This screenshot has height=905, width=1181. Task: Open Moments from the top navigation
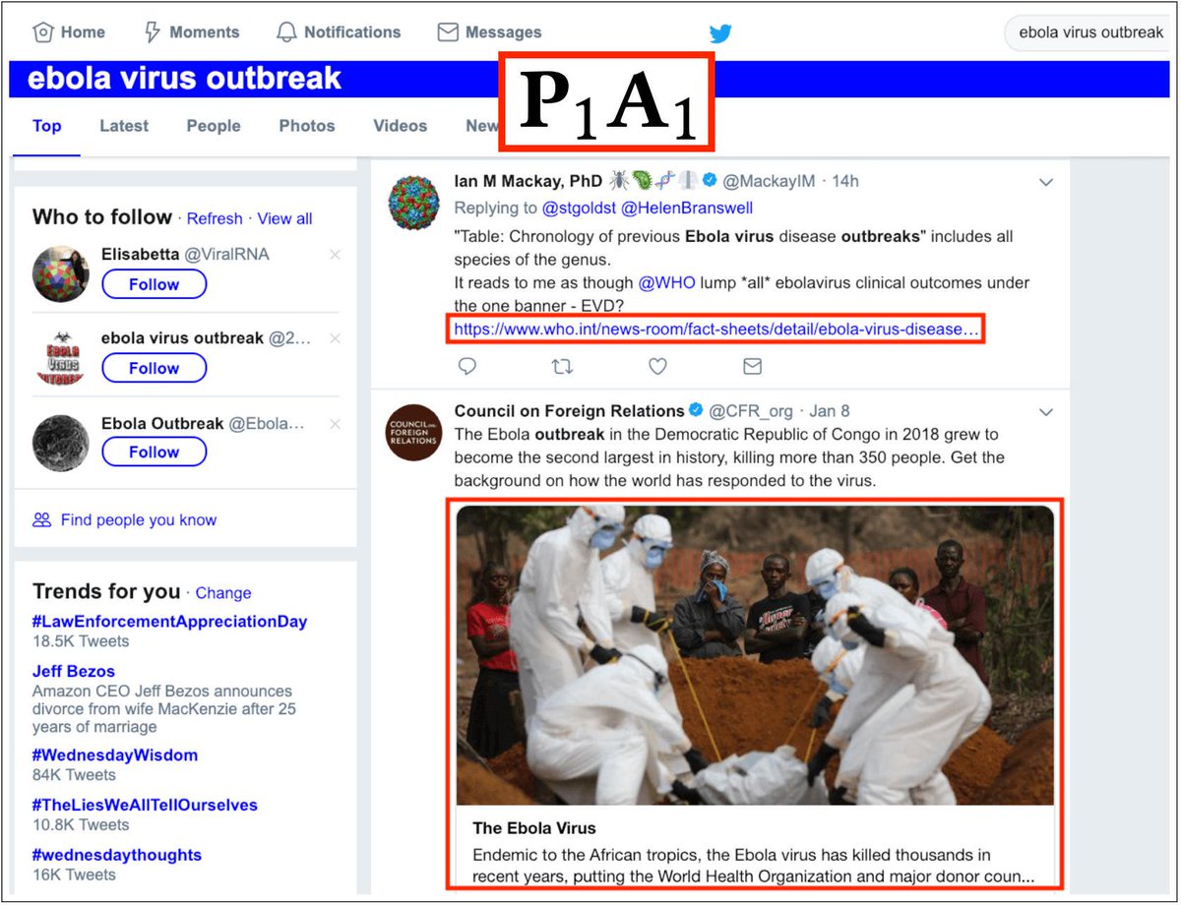tap(191, 32)
